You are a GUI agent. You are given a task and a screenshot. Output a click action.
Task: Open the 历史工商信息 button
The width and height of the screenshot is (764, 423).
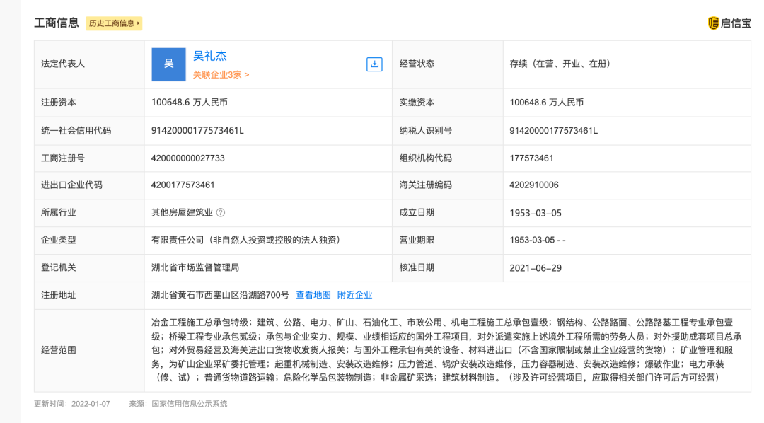(114, 23)
